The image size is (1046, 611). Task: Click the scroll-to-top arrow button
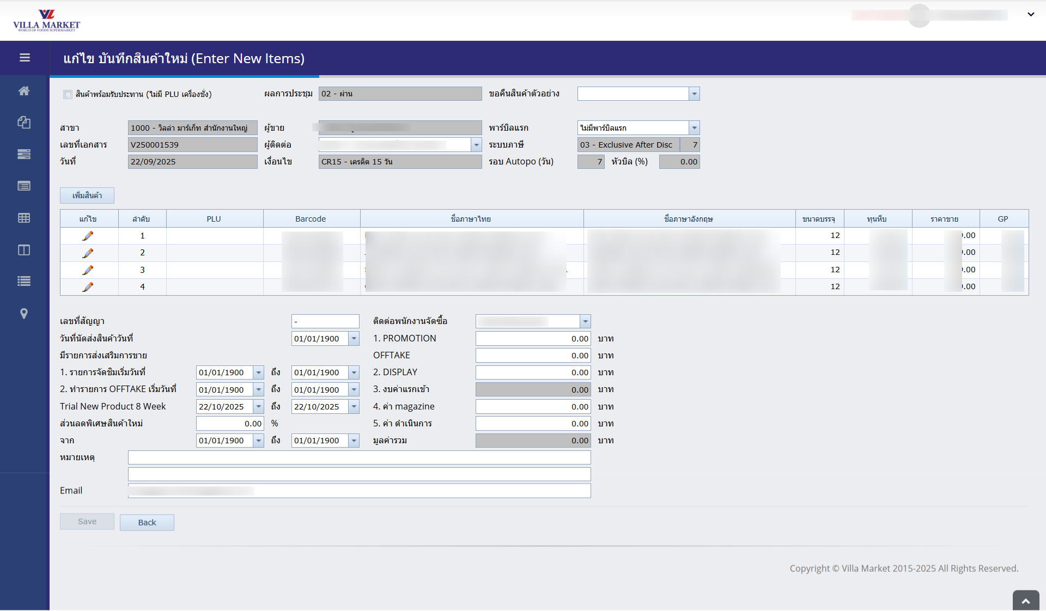pos(1026,601)
